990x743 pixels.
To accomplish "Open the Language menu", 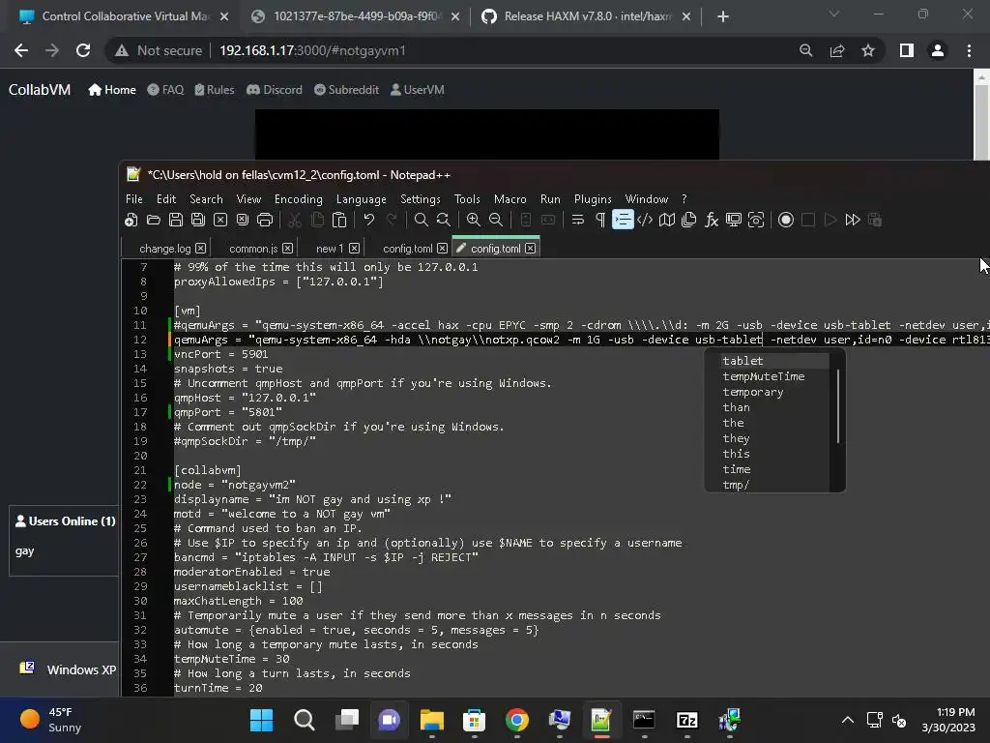I will pyautogui.click(x=362, y=199).
